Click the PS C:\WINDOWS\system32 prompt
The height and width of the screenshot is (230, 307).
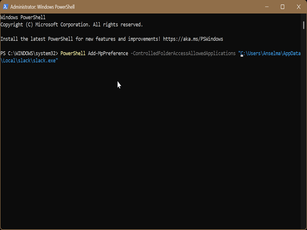pyautogui.click(x=29, y=53)
